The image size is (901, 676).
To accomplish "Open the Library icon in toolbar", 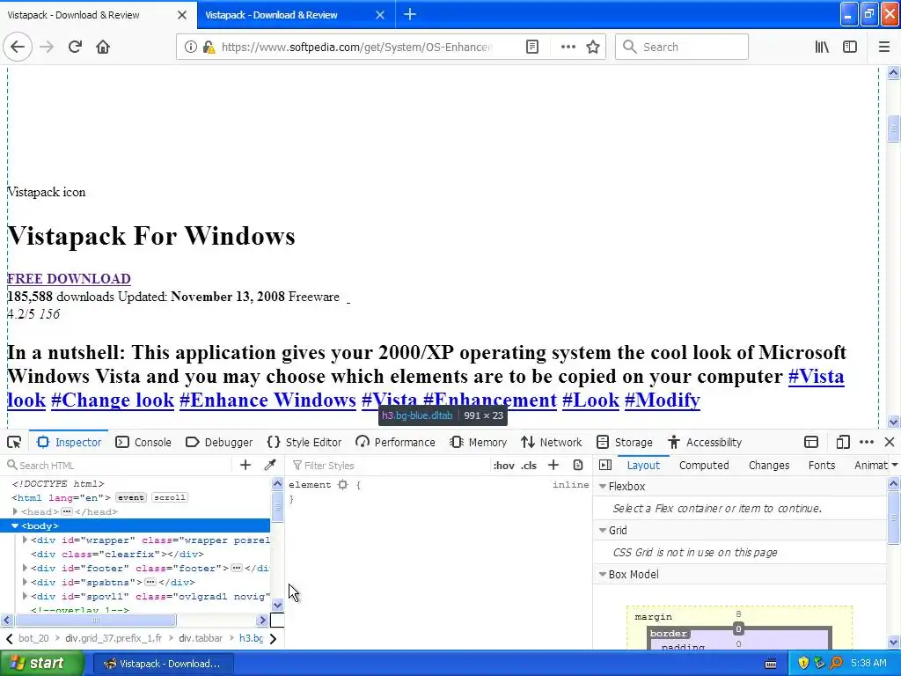I will point(822,47).
